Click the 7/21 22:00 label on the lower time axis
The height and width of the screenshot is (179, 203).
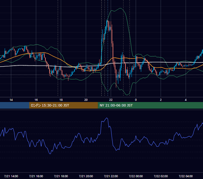pyautogui.click(x=111, y=176)
